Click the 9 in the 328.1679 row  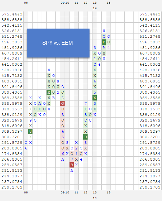click(30, 120)
